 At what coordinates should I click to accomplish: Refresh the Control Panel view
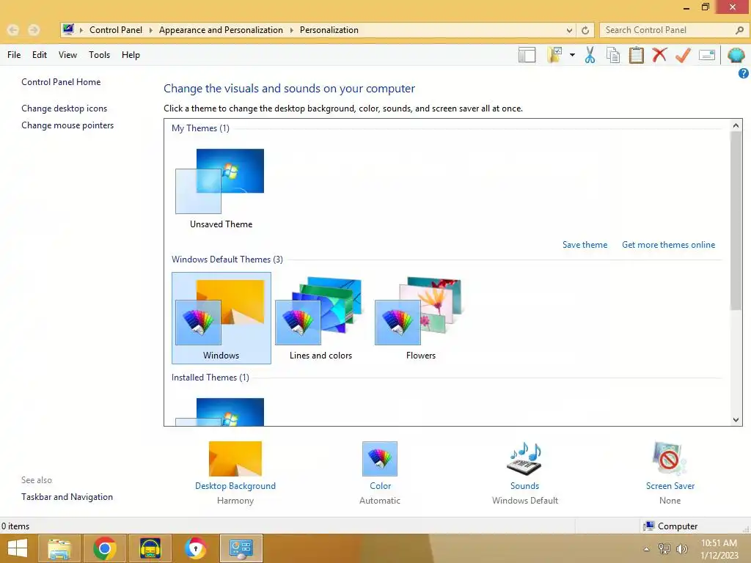tap(585, 30)
